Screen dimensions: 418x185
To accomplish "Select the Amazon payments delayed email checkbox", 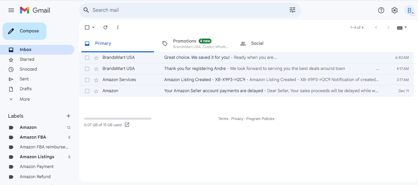I will pos(87,91).
